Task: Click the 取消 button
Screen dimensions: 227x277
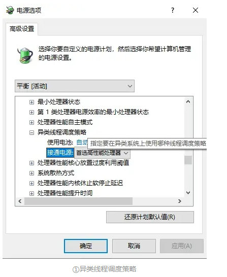Action: pyautogui.click(x=134, y=246)
